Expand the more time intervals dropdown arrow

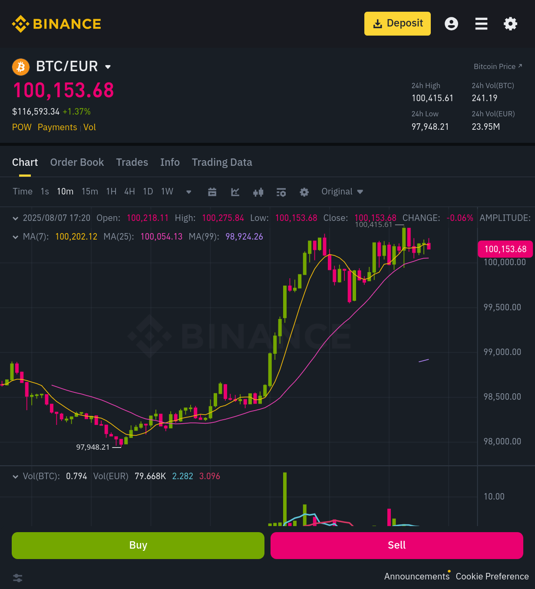click(188, 192)
